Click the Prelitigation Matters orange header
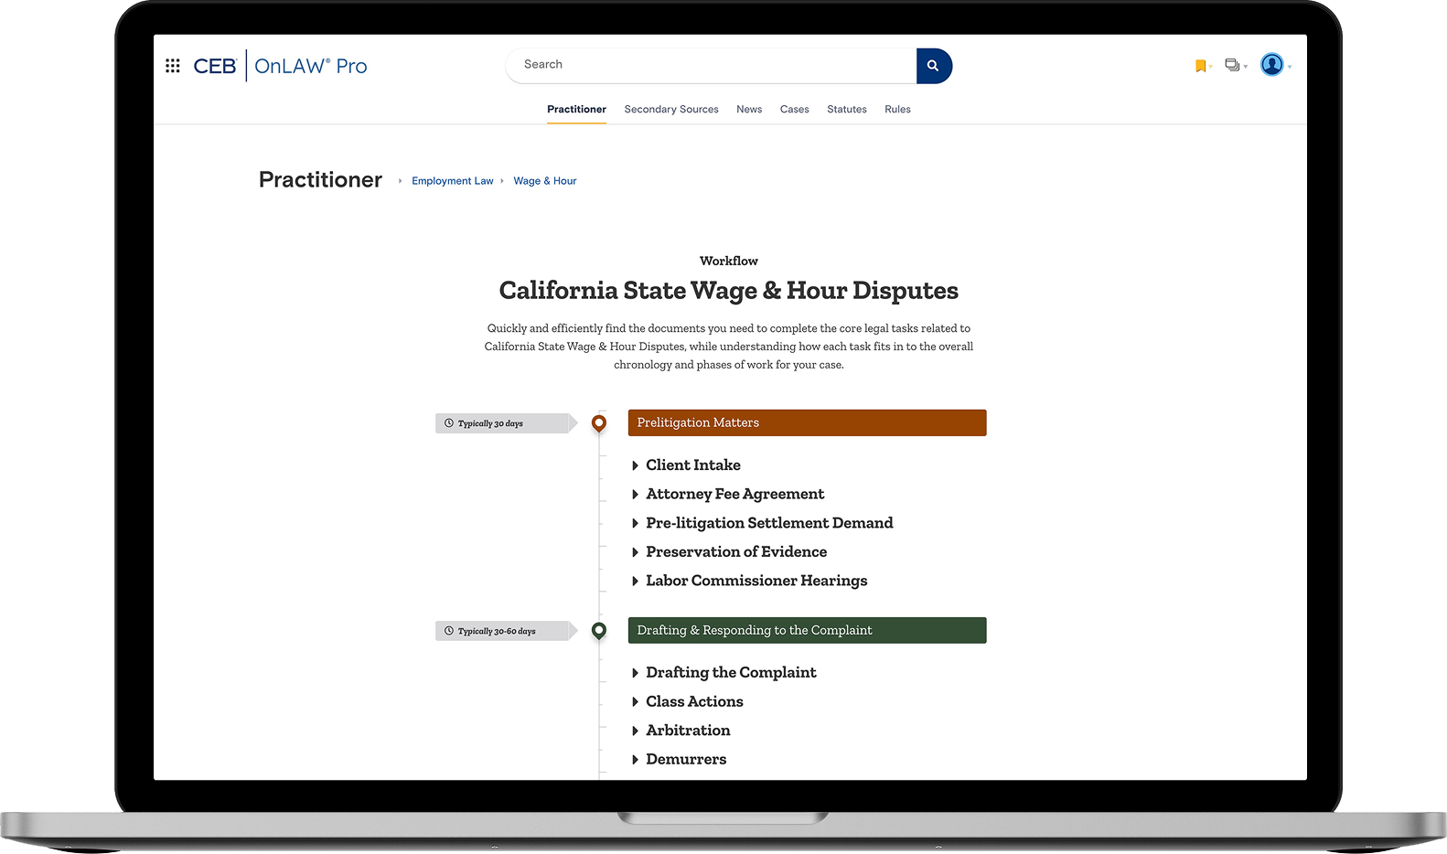1447x854 pixels. (807, 422)
